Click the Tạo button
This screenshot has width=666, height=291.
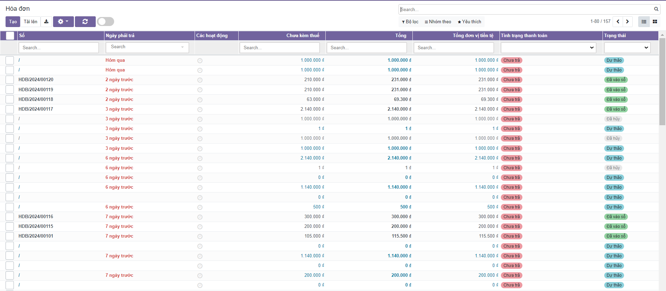tap(13, 22)
